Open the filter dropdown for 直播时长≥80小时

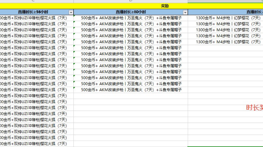pos(185,12)
